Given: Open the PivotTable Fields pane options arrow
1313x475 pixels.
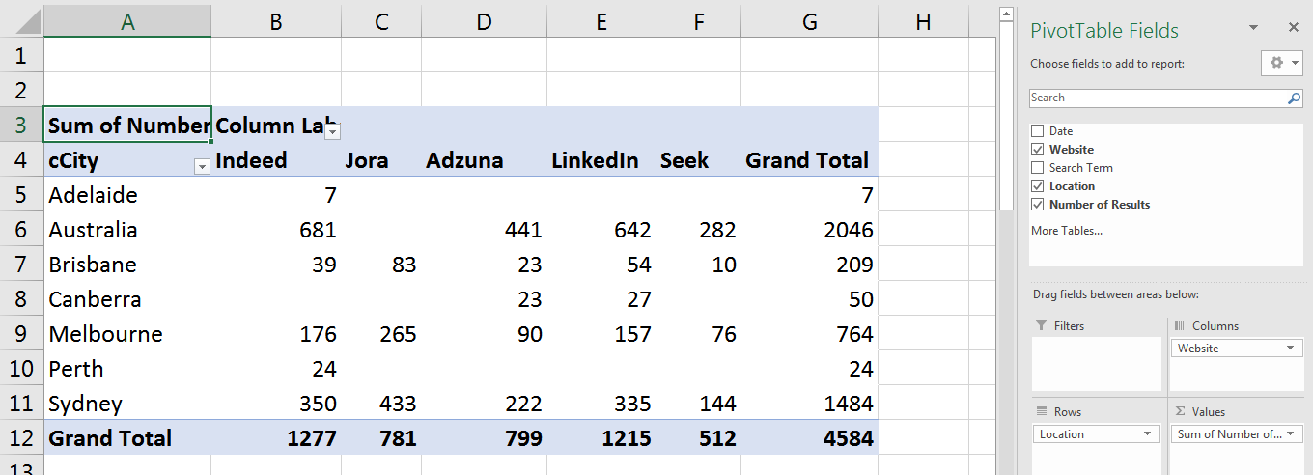Looking at the screenshot, I should point(1253,28).
